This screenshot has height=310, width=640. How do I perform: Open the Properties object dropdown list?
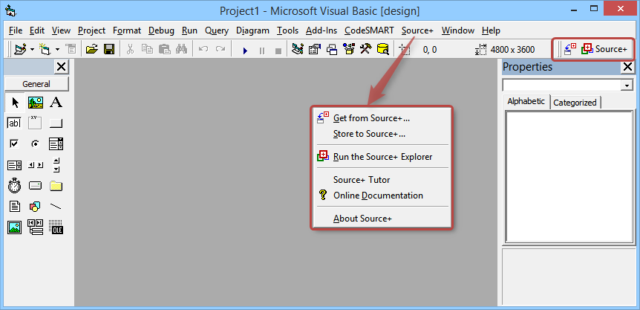tap(626, 85)
